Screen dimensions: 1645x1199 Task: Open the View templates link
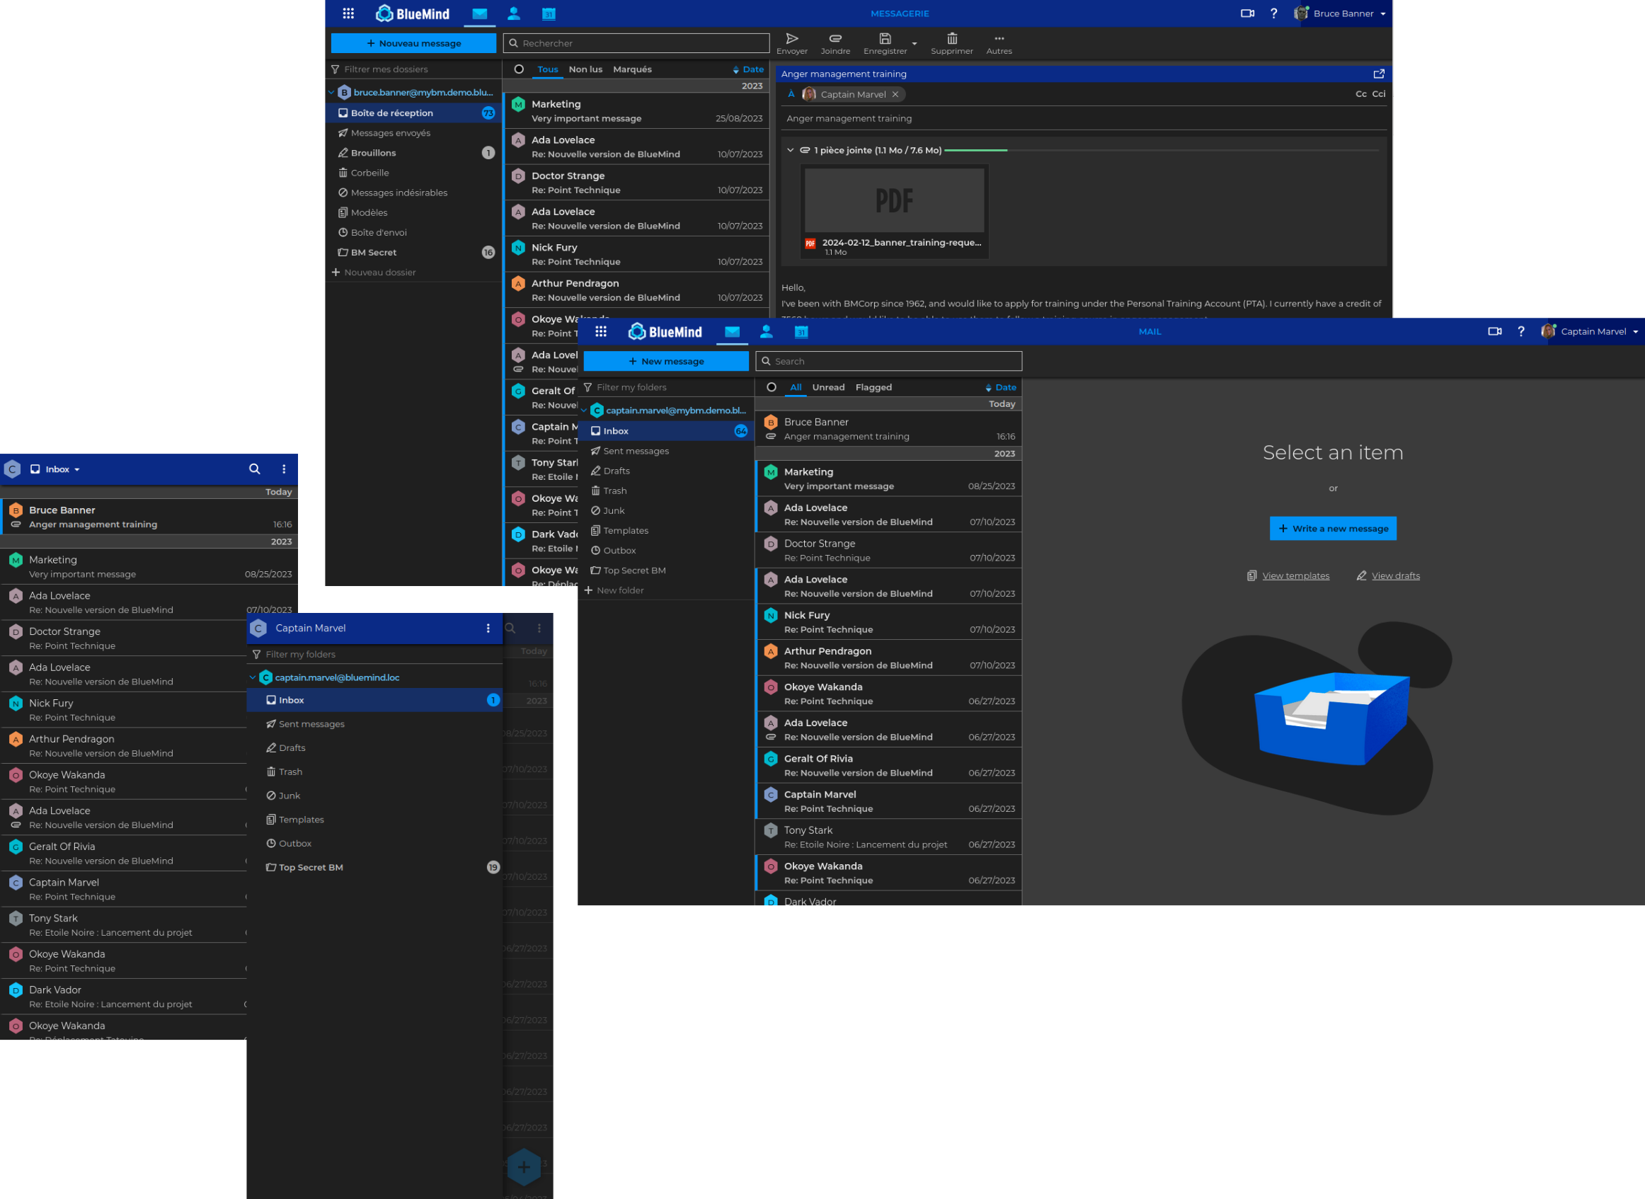(x=1295, y=576)
